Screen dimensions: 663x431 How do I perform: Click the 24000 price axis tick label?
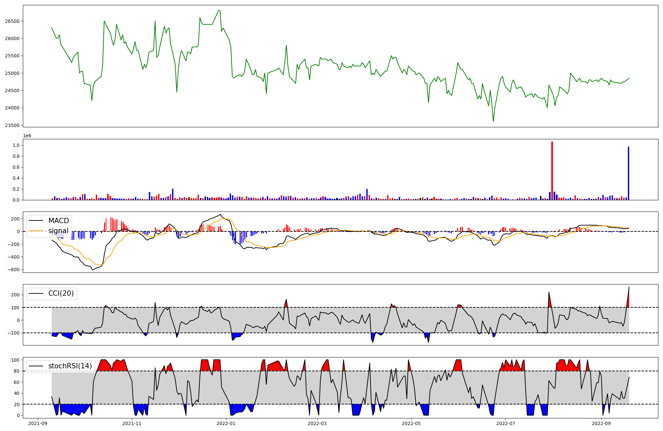point(12,108)
